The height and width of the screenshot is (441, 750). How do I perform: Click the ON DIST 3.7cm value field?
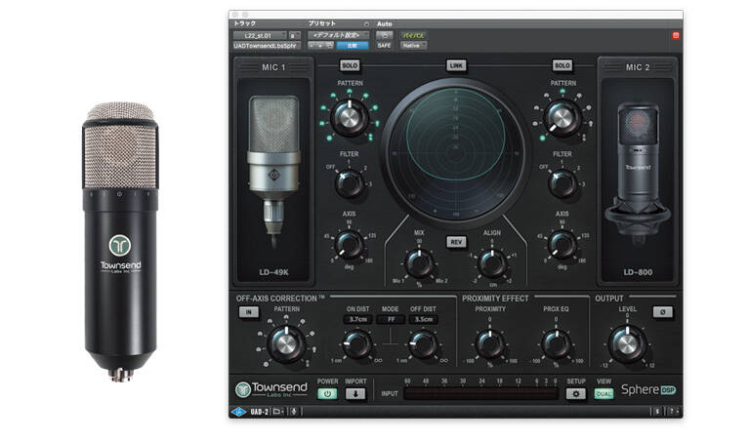357,319
